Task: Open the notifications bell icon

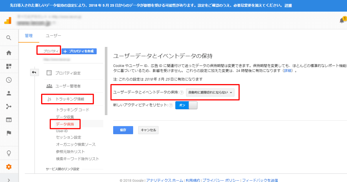Action: click(x=342, y=21)
